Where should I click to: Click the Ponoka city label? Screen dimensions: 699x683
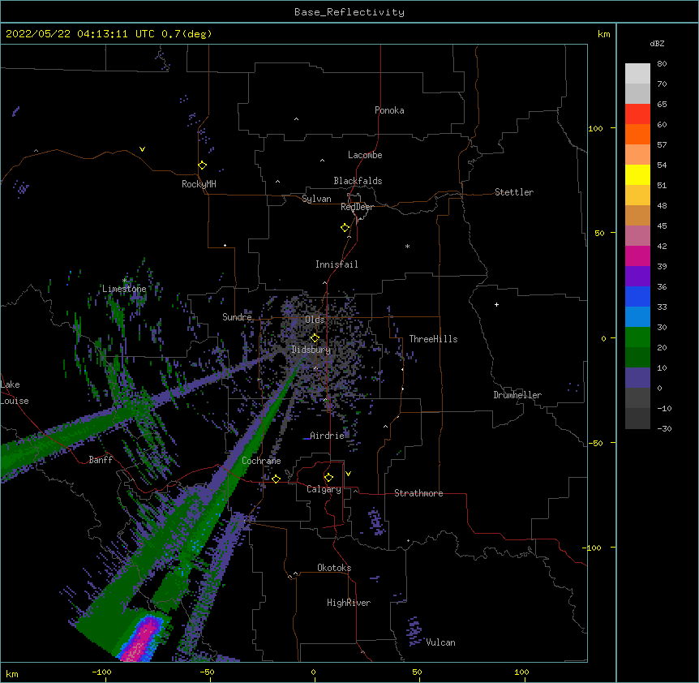point(389,110)
